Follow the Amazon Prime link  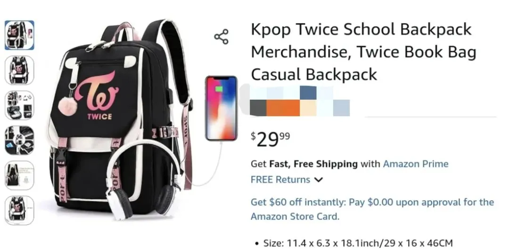point(416,164)
